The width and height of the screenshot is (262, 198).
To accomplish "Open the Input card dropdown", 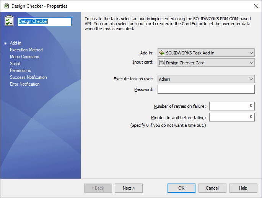I will click(206, 62).
